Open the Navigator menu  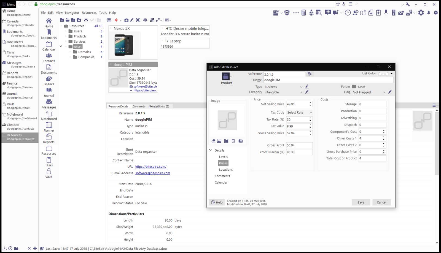coord(72,13)
